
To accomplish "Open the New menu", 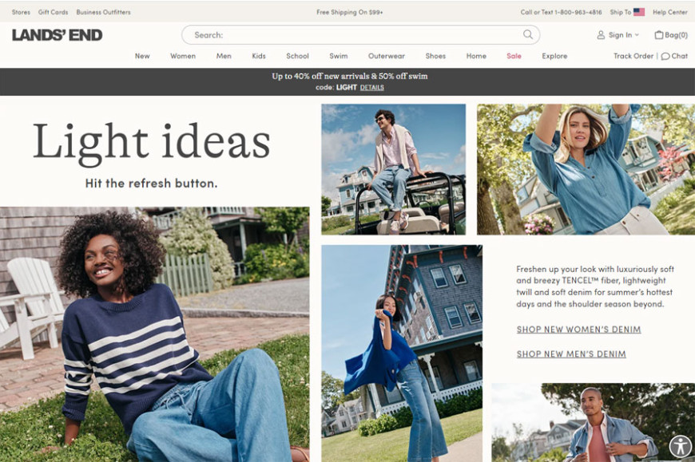I will (142, 56).
